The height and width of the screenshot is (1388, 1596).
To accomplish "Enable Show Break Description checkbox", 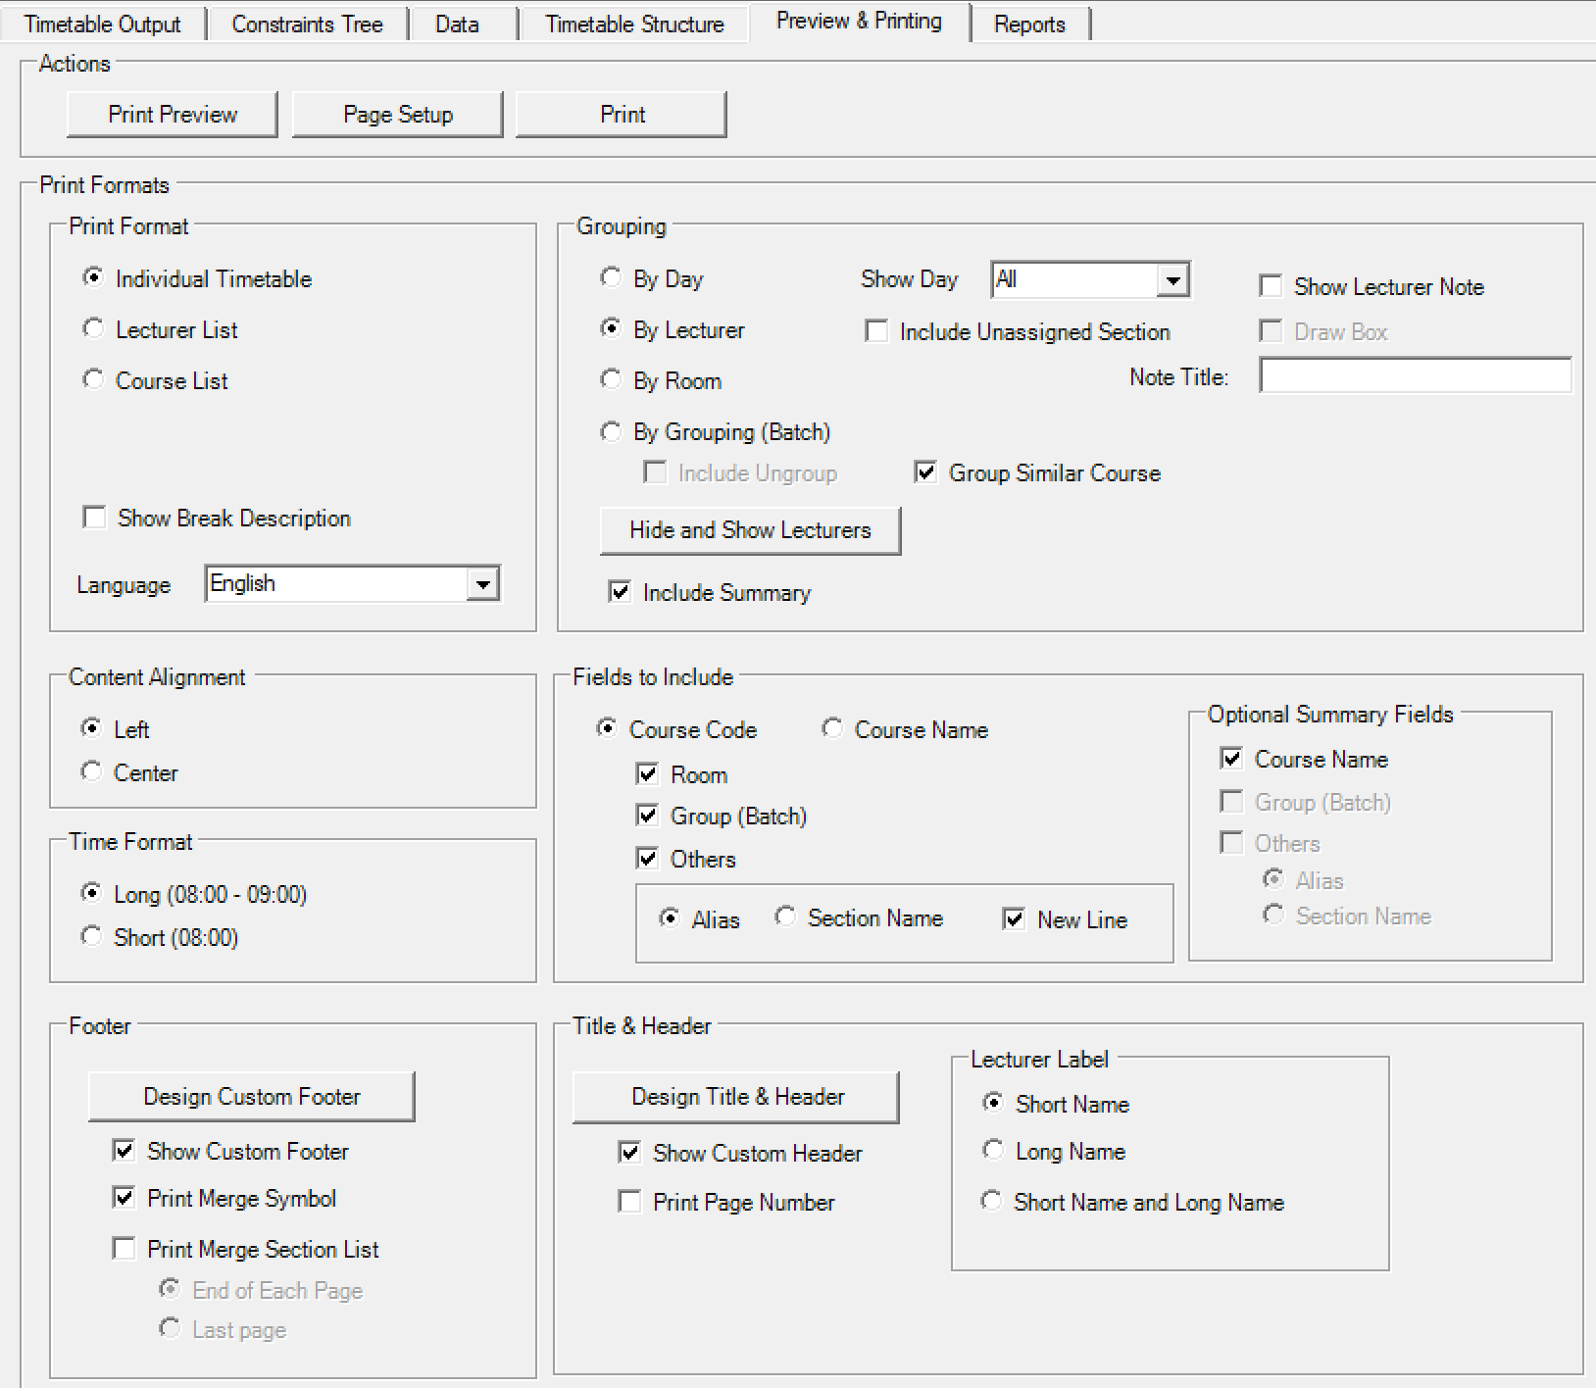I will [95, 518].
